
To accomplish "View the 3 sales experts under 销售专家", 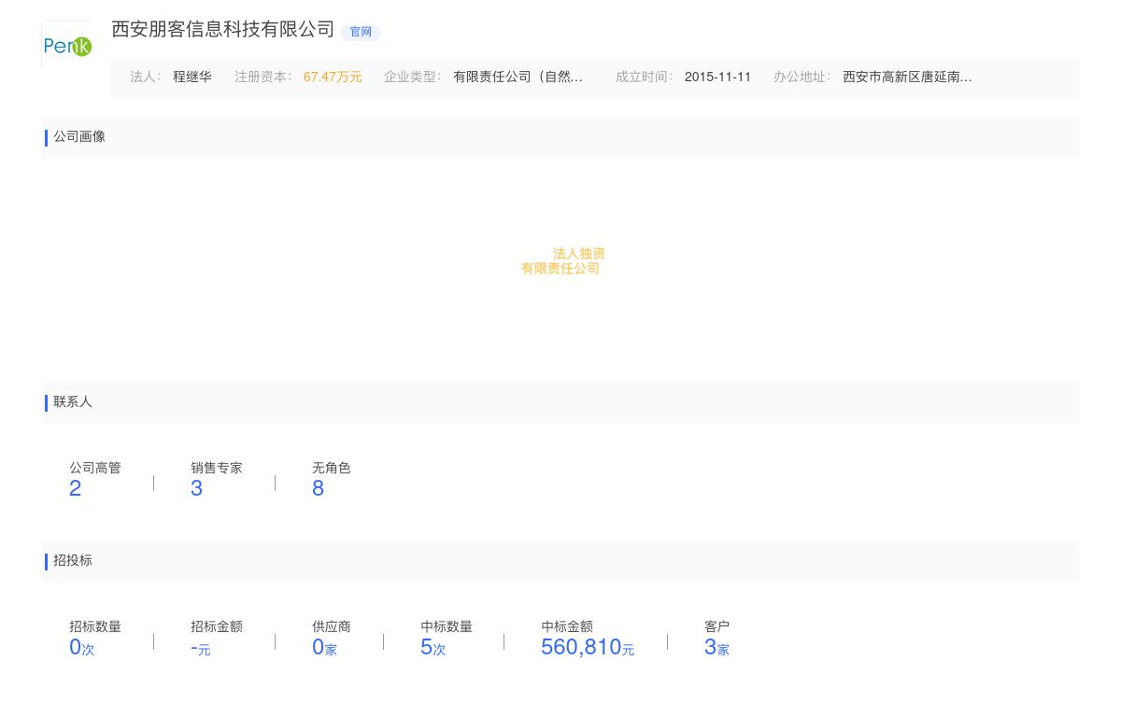I will (x=196, y=488).
